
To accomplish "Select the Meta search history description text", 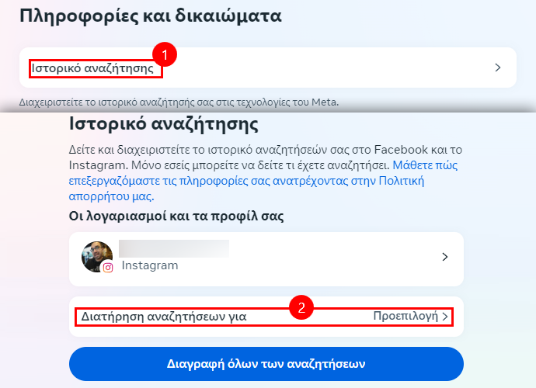I will click(x=179, y=102).
